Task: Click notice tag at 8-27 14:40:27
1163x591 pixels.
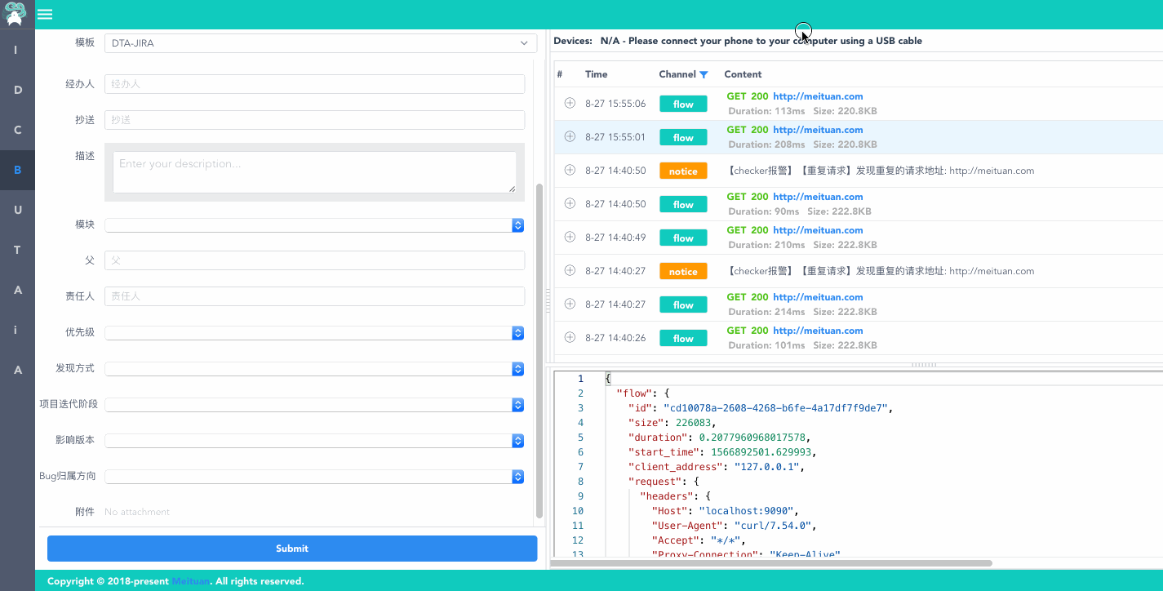Action: point(683,271)
